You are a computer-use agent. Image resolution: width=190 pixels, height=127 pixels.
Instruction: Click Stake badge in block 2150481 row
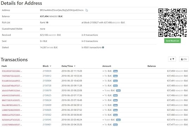(115, 125)
